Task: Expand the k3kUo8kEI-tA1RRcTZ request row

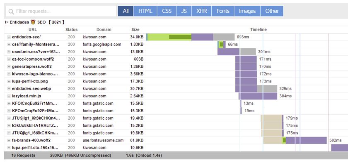Action: pyautogui.click(x=9, y=125)
